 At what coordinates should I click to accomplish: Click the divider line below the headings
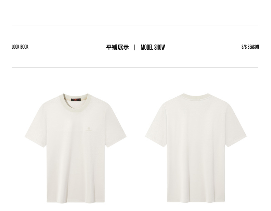coord(135,67)
